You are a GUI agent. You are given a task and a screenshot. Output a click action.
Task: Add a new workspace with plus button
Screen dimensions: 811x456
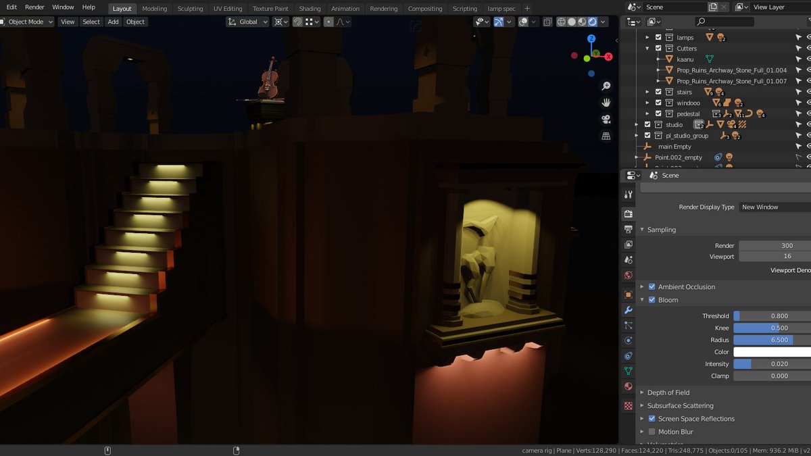coord(527,9)
